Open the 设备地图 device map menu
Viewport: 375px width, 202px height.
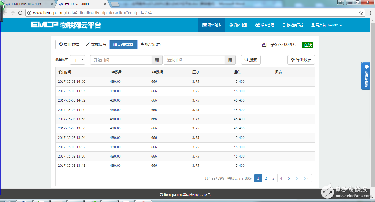click(238, 25)
